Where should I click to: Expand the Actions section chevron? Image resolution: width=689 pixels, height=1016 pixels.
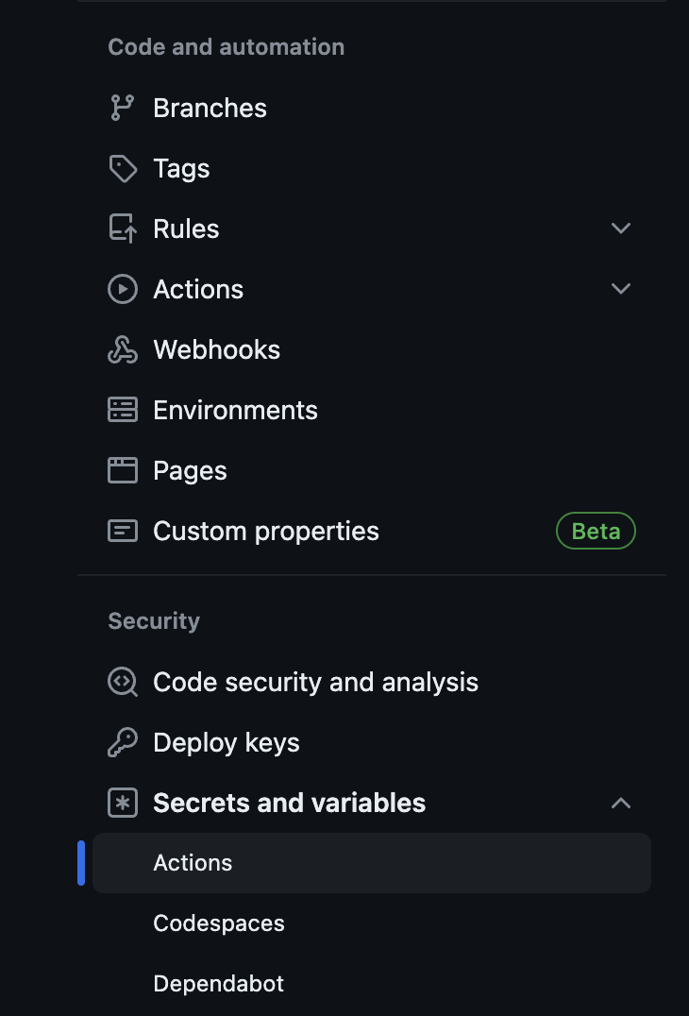point(620,288)
